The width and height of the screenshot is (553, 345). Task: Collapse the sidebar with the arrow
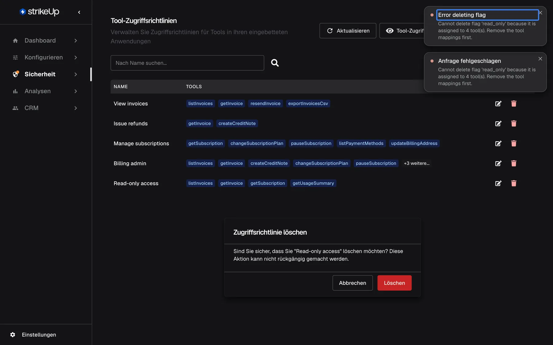(79, 12)
